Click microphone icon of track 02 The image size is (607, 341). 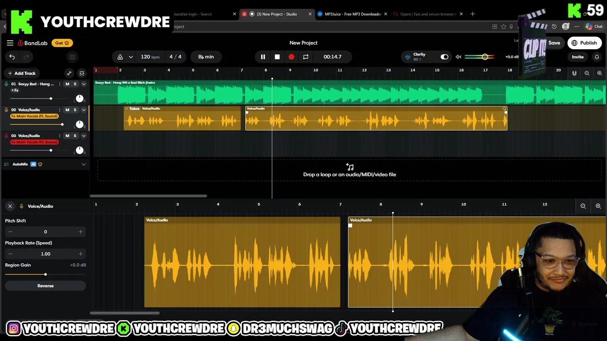6,110
